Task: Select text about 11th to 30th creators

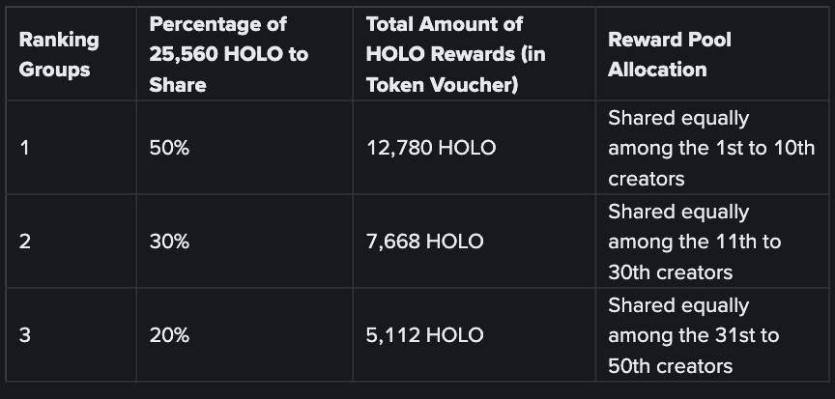Action: [x=695, y=242]
